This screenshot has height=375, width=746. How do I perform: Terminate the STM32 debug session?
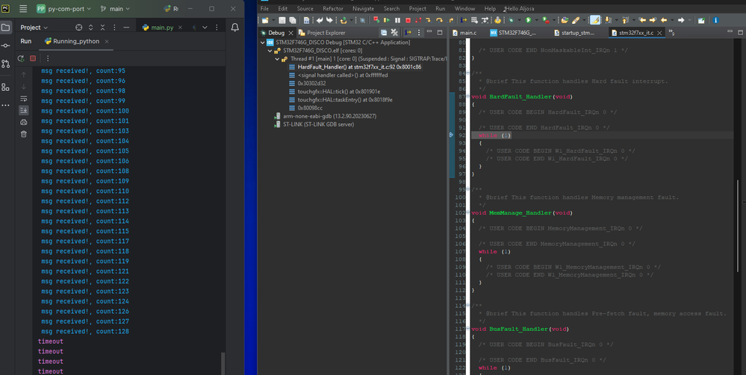coord(408,20)
